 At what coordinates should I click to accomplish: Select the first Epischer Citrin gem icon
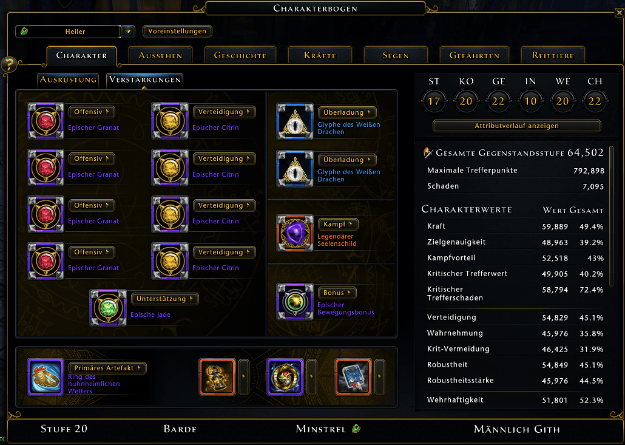click(170, 121)
